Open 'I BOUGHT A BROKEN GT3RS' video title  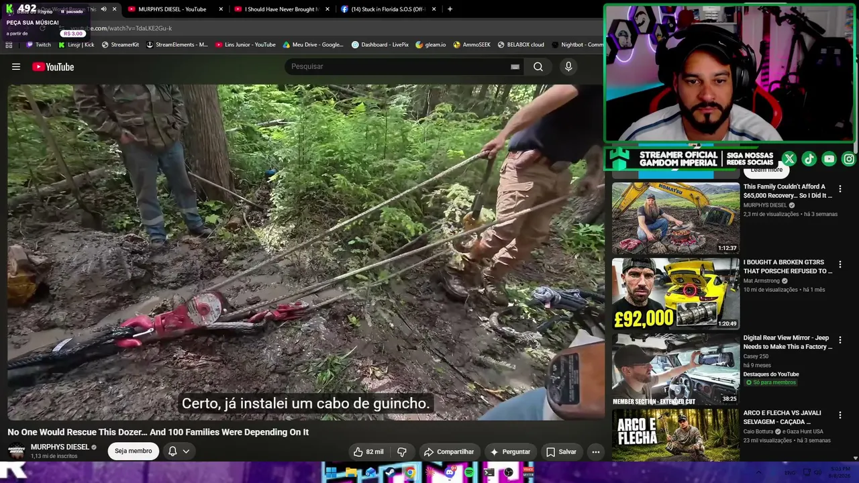788,267
